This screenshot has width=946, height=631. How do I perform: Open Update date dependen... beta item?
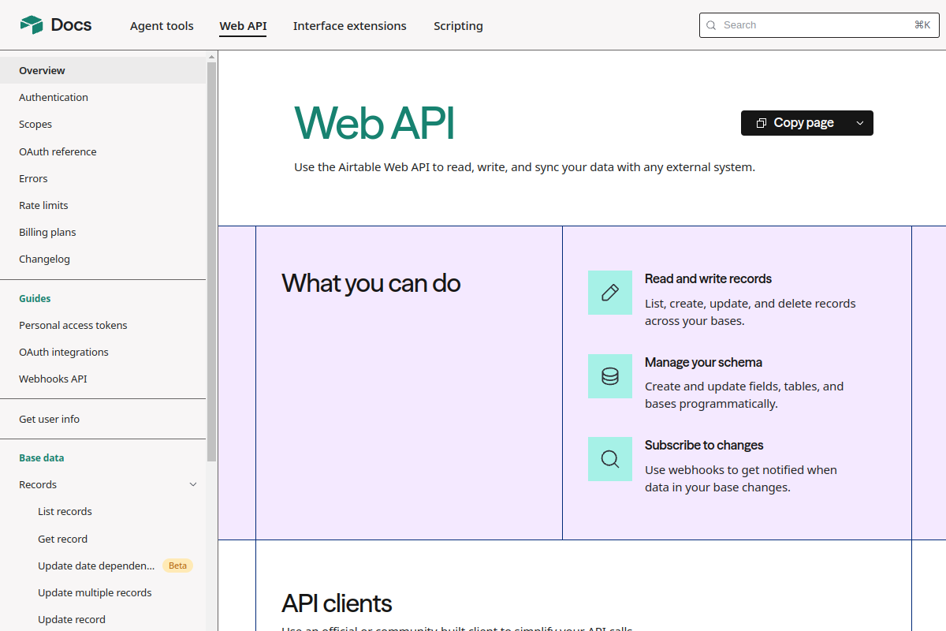(x=102, y=566)
